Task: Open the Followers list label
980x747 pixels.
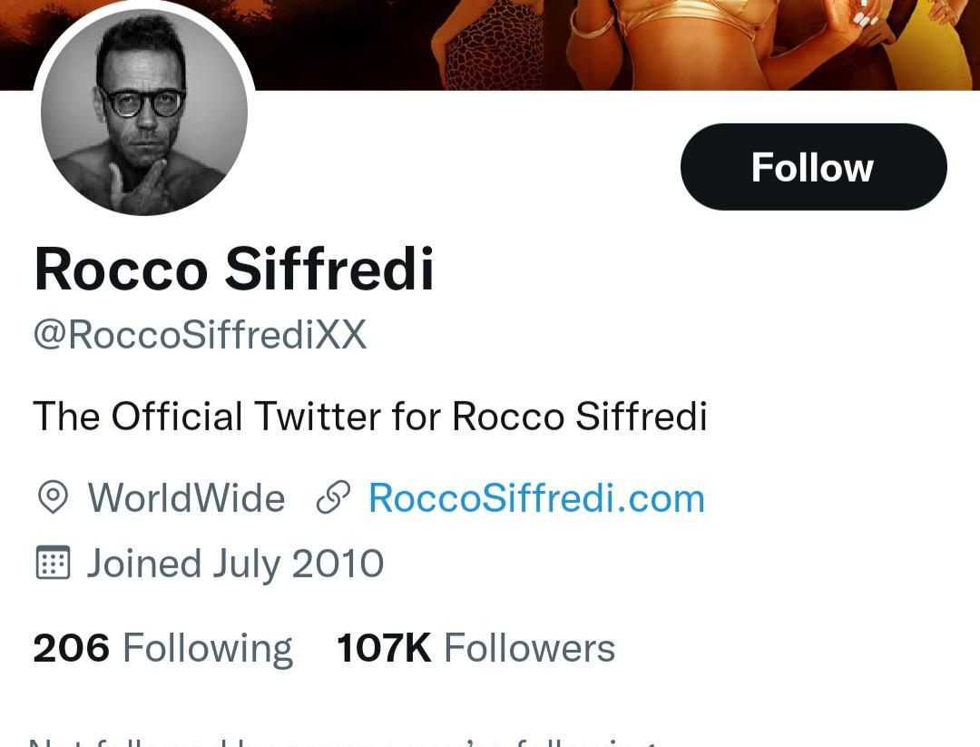Action: click(x=529, y=648)
